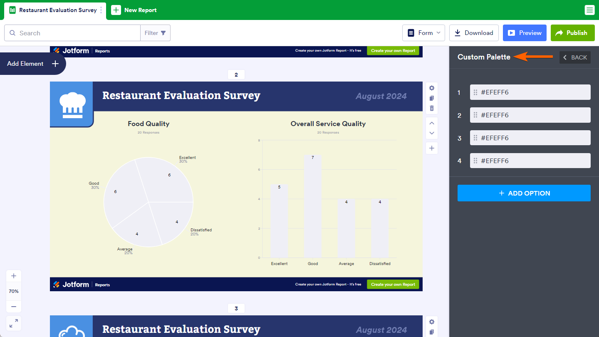Zoom out with the minus button

pyautogui.click(x=14, y=307)
